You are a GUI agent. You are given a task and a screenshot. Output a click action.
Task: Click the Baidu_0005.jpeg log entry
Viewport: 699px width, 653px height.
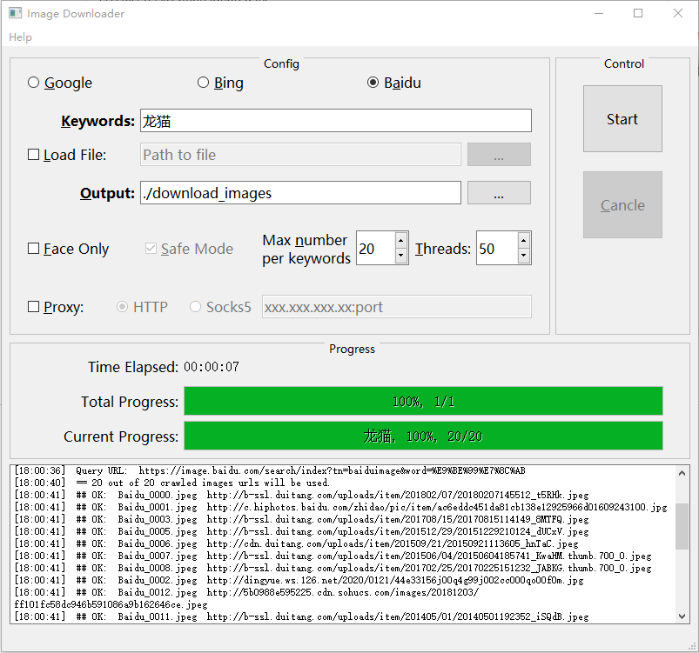click(301, 531)
